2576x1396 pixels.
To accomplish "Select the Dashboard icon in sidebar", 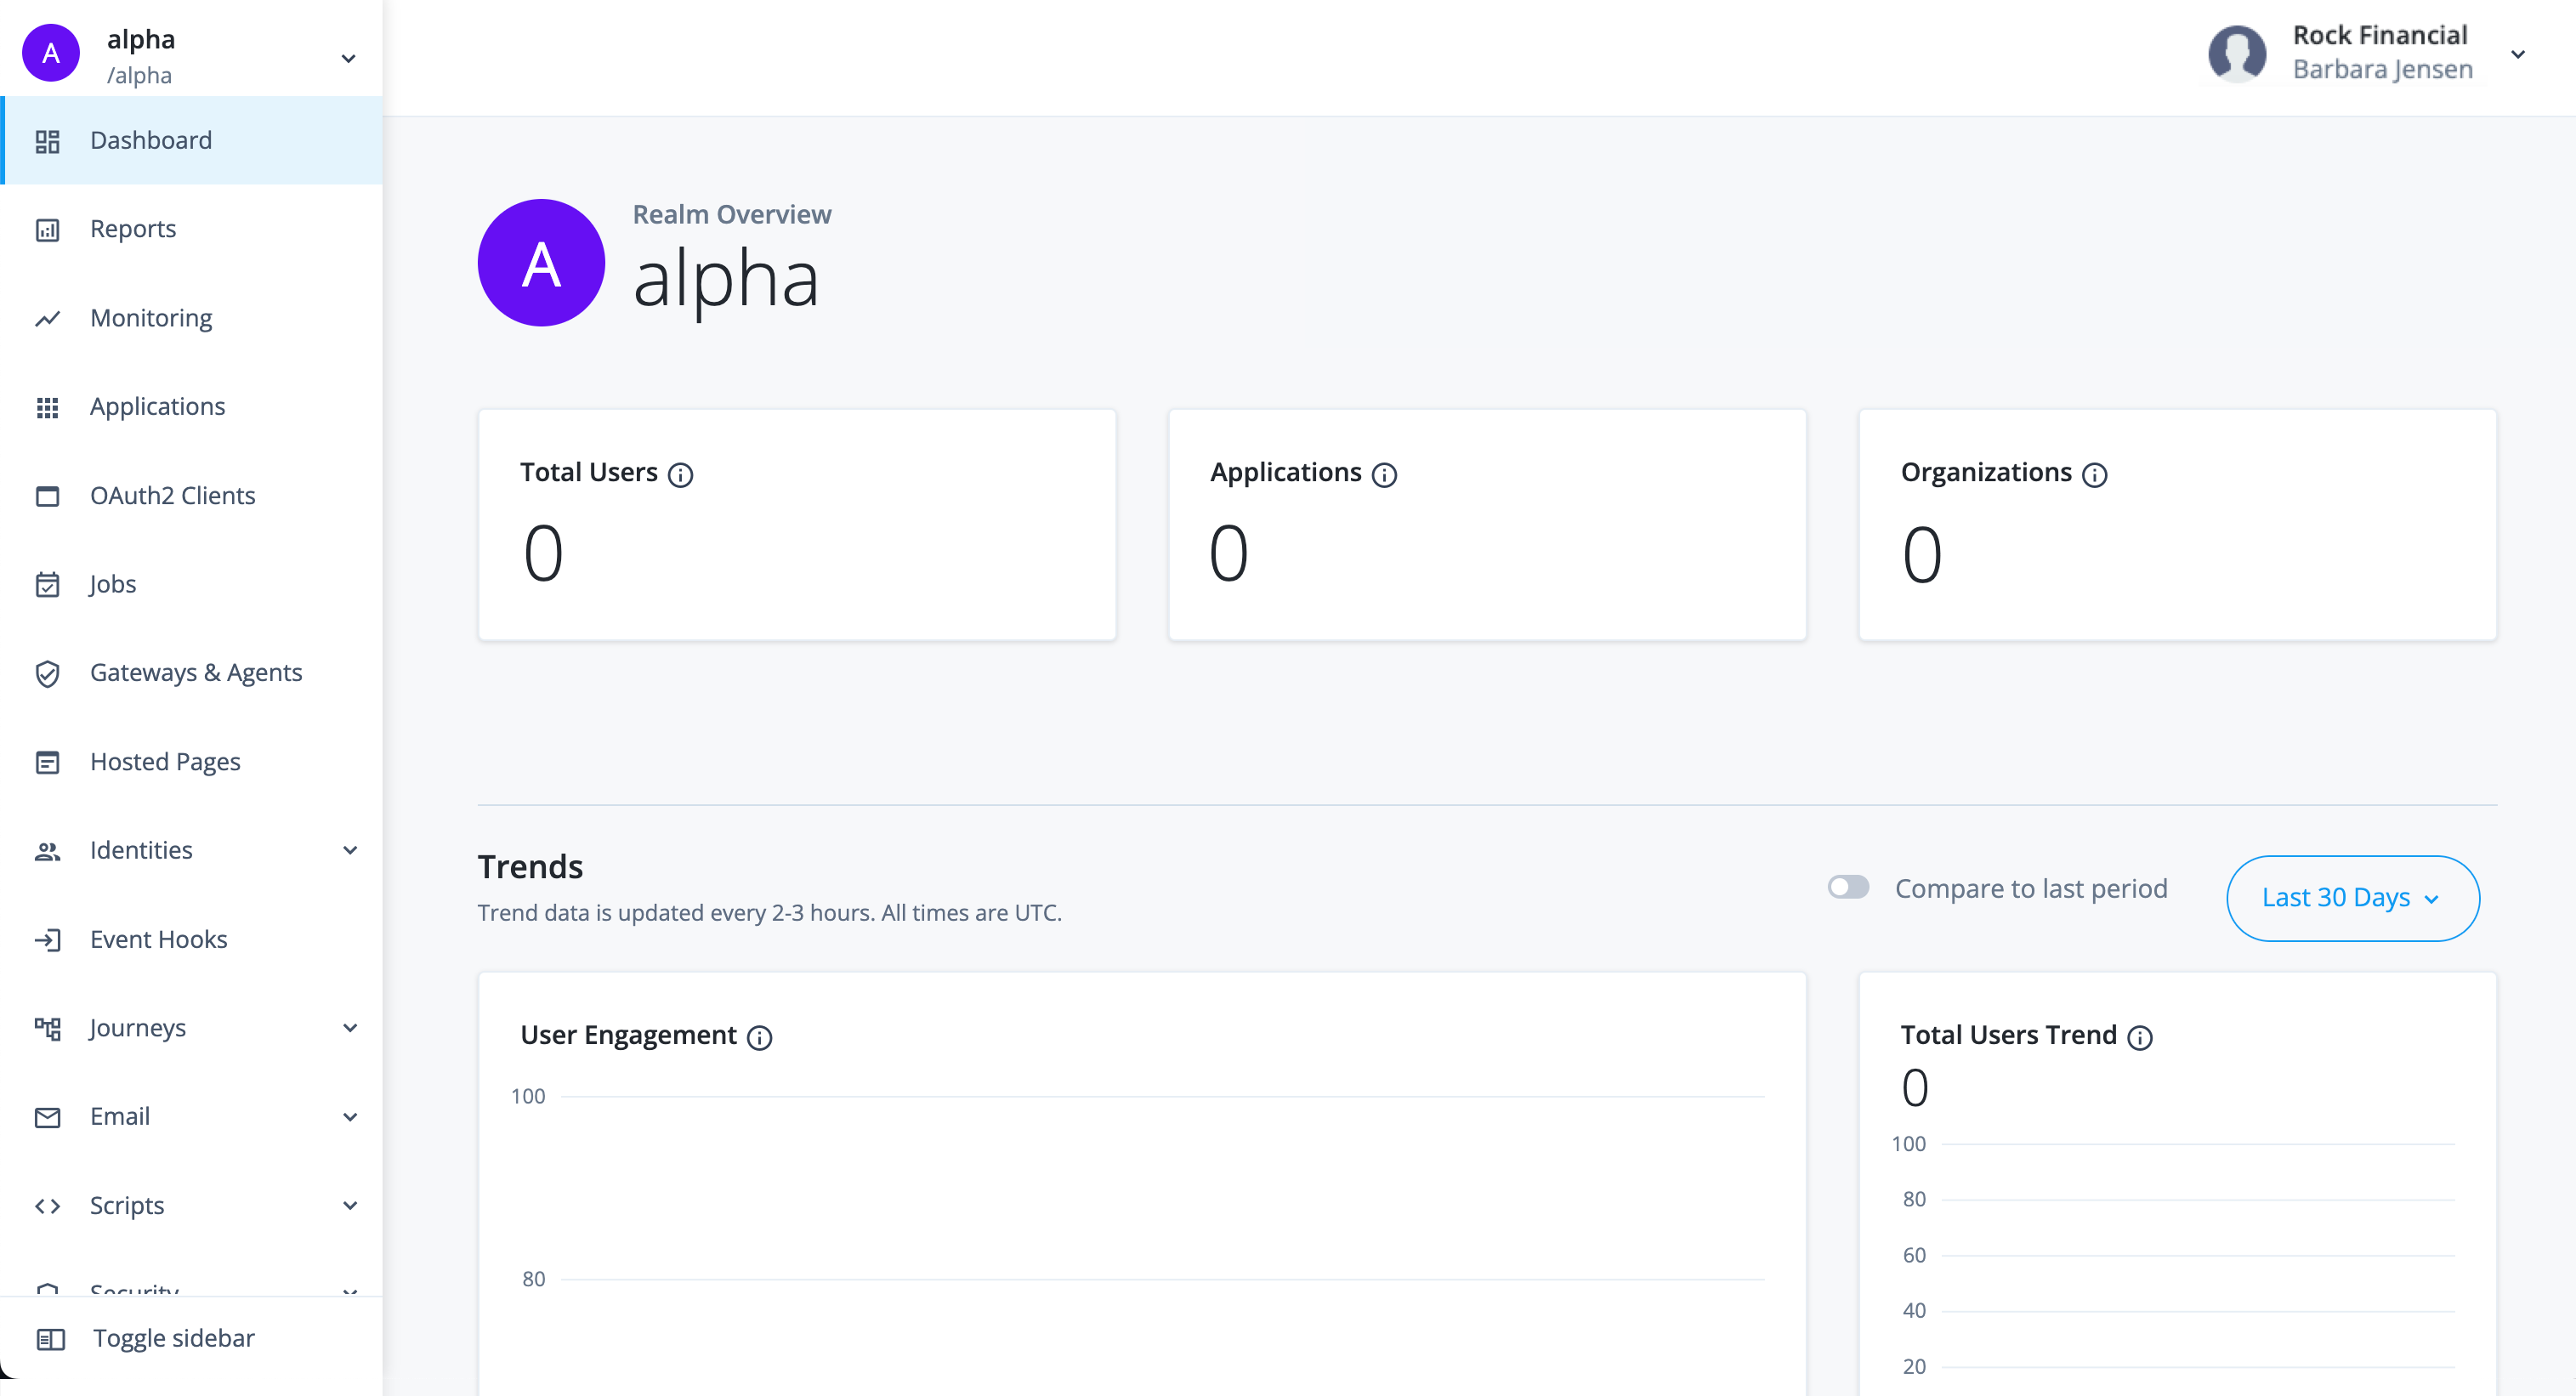I will [x=48, y=141].
